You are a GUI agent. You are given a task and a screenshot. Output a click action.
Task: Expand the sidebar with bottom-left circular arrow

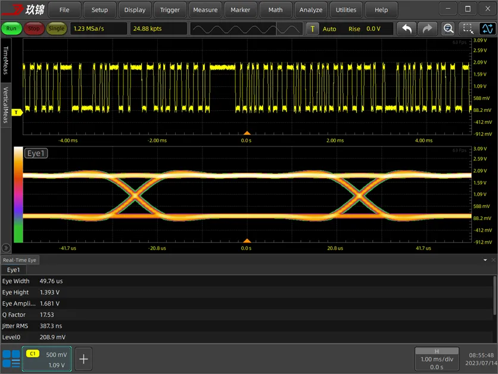7,248
